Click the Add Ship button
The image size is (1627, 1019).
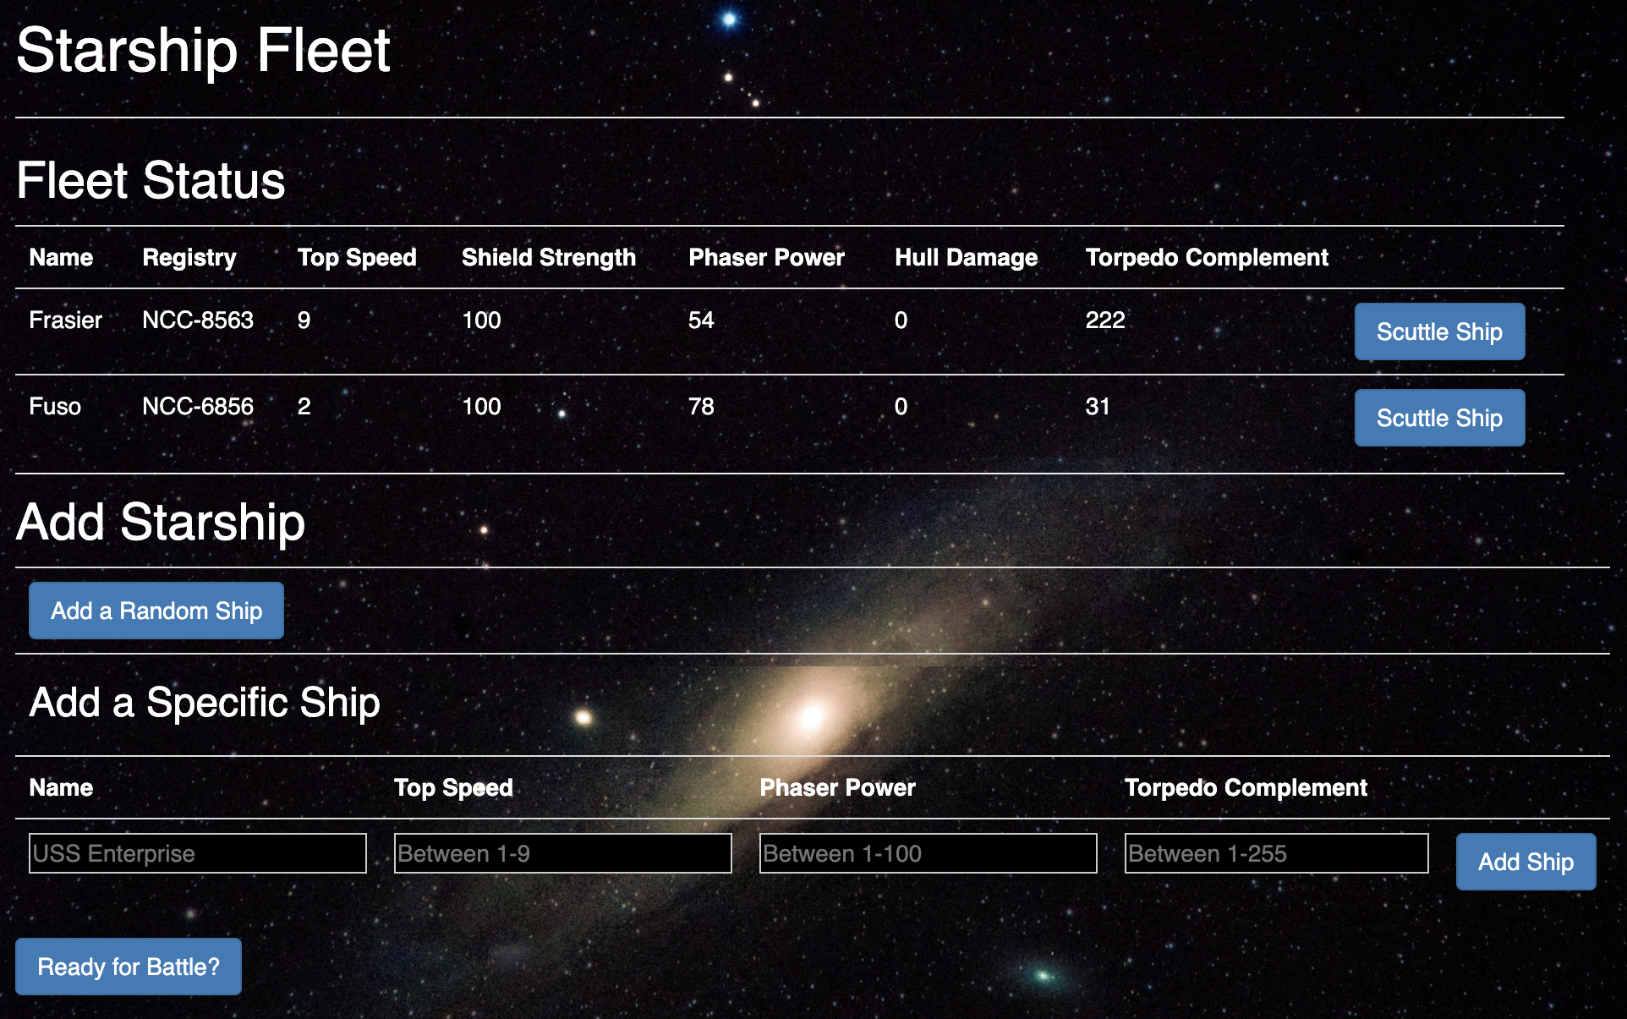[1526, 862]
